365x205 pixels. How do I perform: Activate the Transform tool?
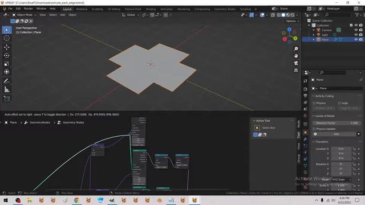(x=7, y=72)
